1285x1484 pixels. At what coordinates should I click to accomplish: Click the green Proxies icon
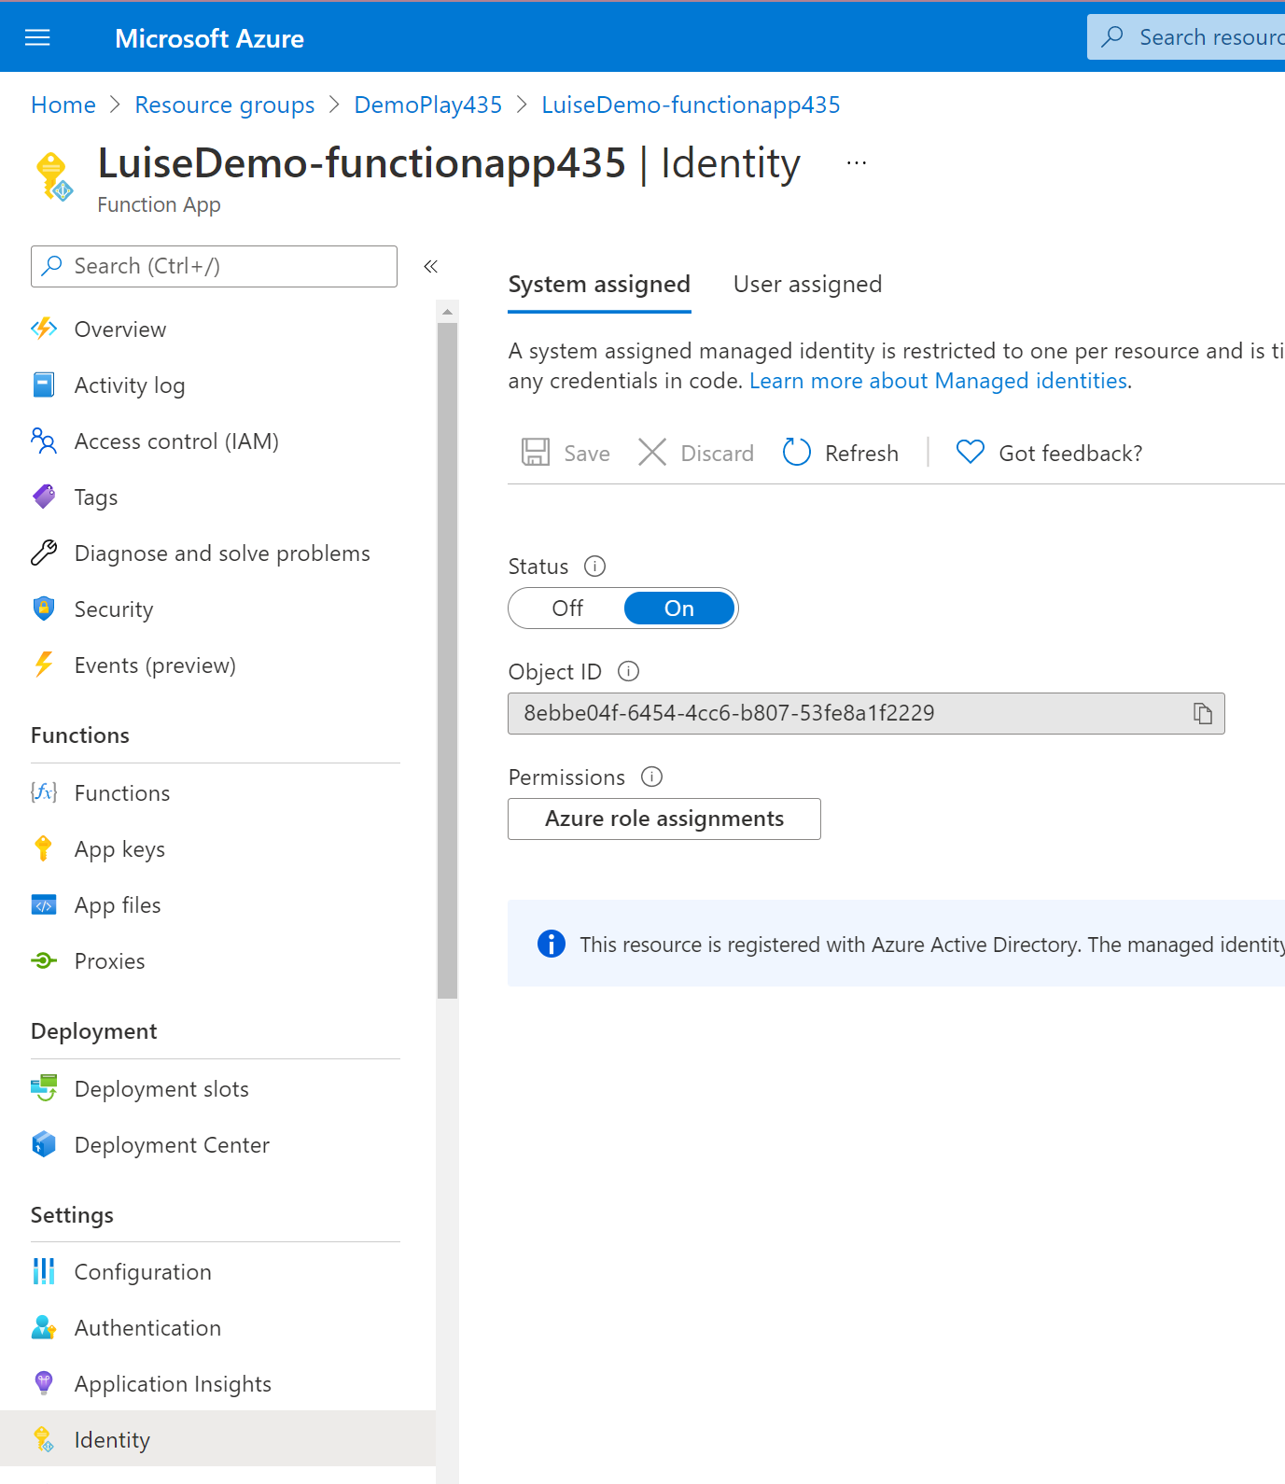click(44, 960)
